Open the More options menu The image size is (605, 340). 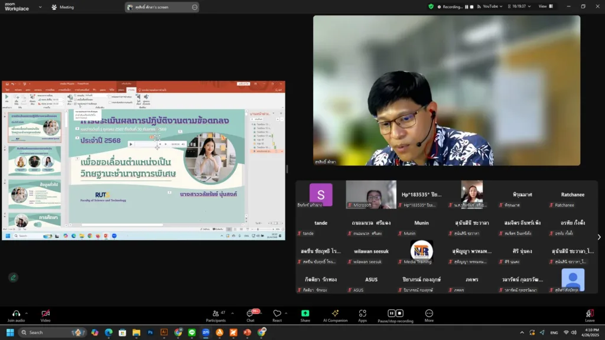point(429,313)
